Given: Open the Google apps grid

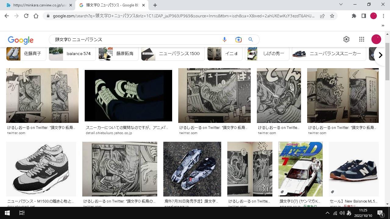Looking at the screenshot, I should point(362,39).
